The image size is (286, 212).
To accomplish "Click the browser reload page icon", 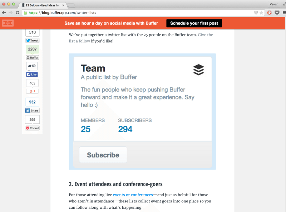I will [17, 12].
